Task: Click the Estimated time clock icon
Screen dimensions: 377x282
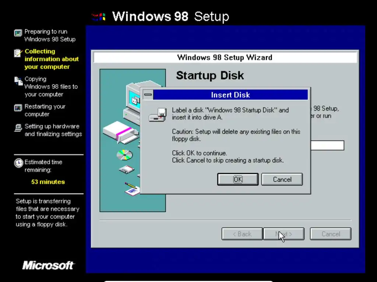Action: pos(18,163)
